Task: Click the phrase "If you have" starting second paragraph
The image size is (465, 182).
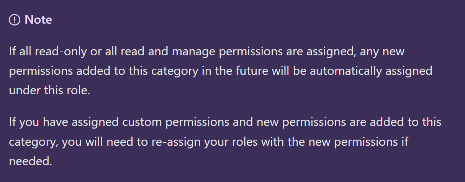Action: 38,122
